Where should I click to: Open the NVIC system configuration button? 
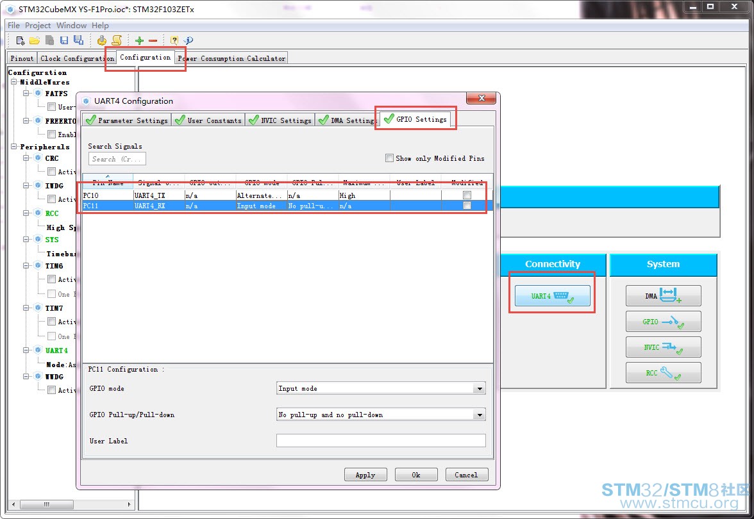663,347
